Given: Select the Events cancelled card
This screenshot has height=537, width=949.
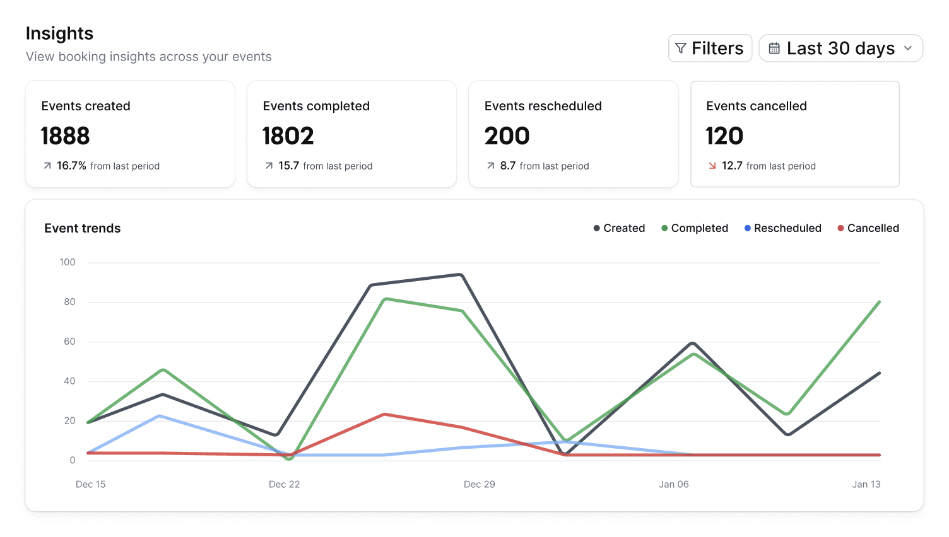Looking at the screenshot, I should (x=795, y=134).
